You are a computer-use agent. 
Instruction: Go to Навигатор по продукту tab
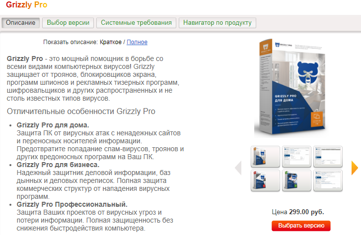217,23
